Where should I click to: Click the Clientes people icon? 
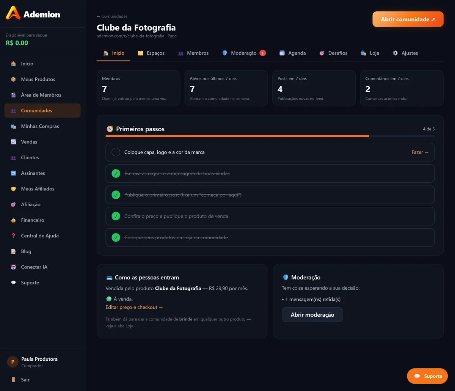point(13,157)
